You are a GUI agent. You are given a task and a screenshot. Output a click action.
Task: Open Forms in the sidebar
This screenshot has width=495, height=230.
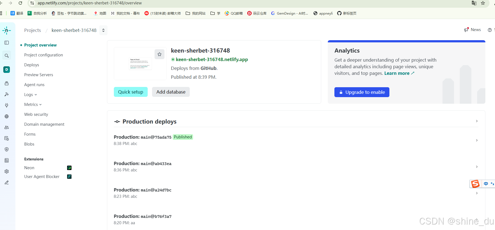[x=30, y=134]
